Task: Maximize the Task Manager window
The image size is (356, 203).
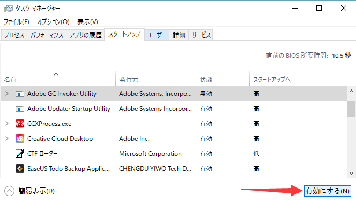Action: (x=319, y=9)
